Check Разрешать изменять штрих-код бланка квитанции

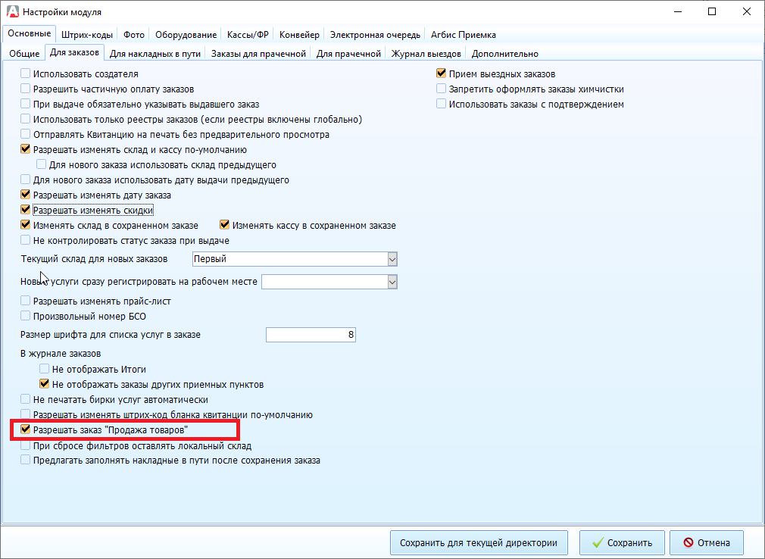(x=25, y=414)
